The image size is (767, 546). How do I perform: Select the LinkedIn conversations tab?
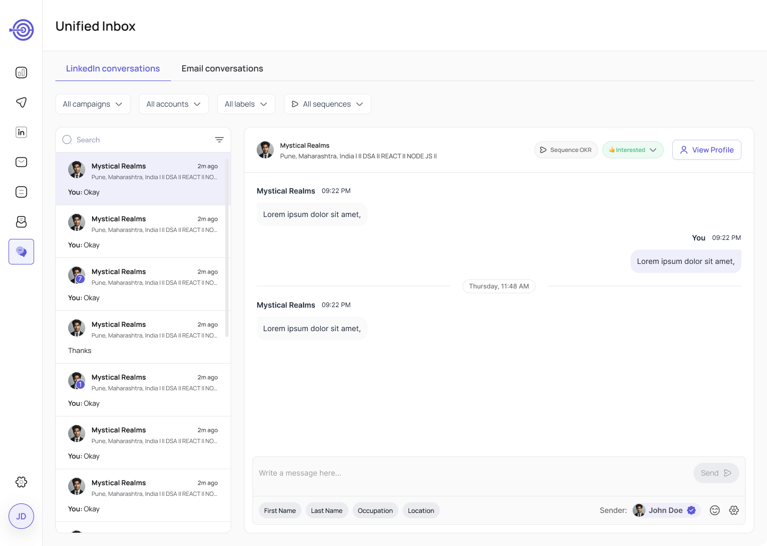tap(113, 68)
